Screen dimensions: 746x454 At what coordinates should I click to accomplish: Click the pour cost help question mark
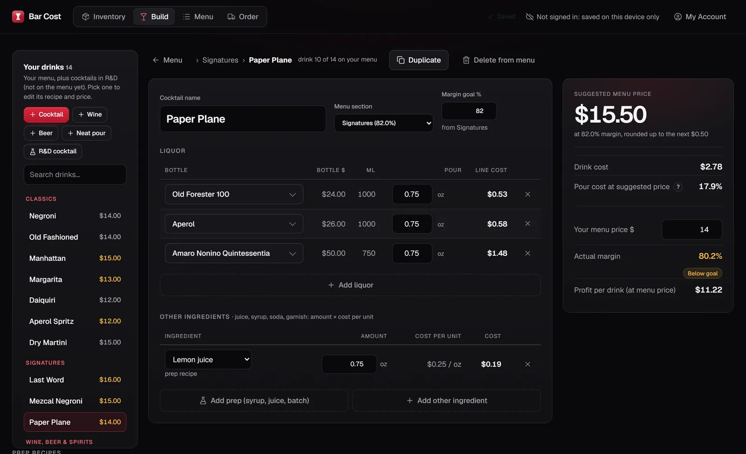pyautogui.click(x=678, y=187)
